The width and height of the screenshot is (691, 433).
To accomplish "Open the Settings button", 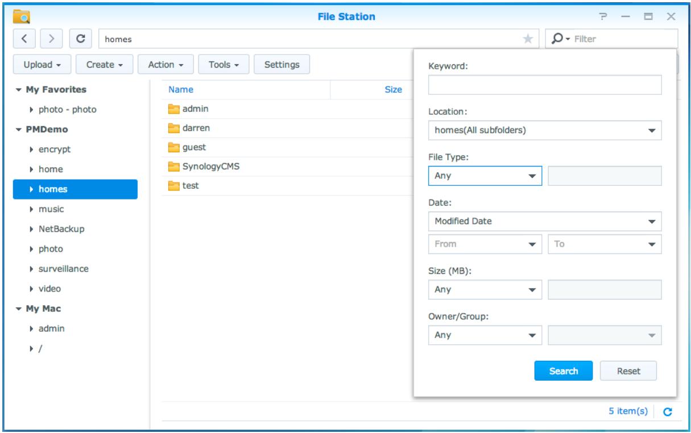I will click(x=282, y=65).
